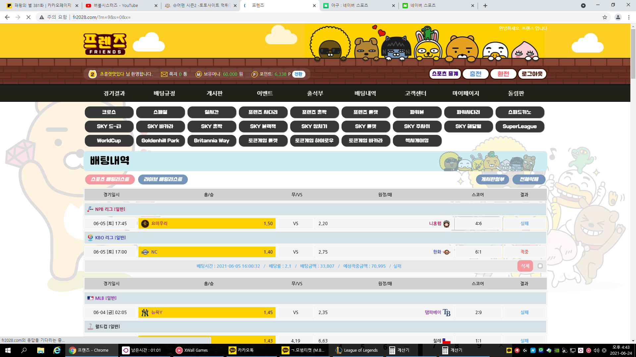Open 배팅내역 in main menu
This screenshot has height=357, width=636.
coord(365,93)
